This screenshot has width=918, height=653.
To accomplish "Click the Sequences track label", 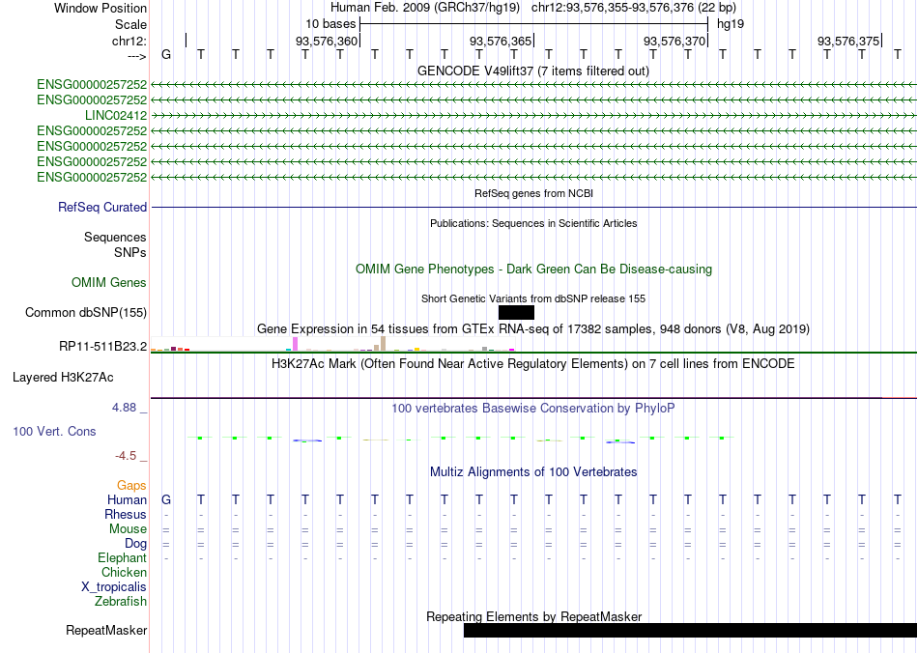I will [115, 237].
